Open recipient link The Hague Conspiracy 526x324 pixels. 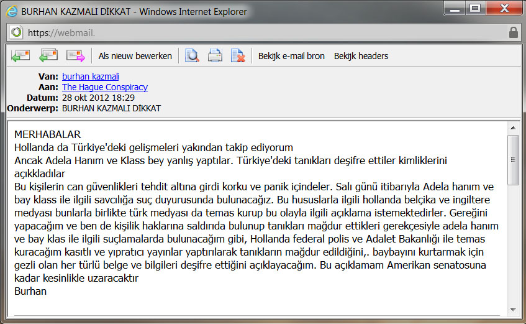pos(105,87)
